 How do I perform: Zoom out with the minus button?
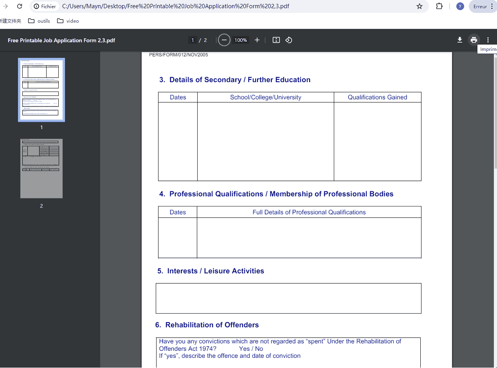[224, 40]
